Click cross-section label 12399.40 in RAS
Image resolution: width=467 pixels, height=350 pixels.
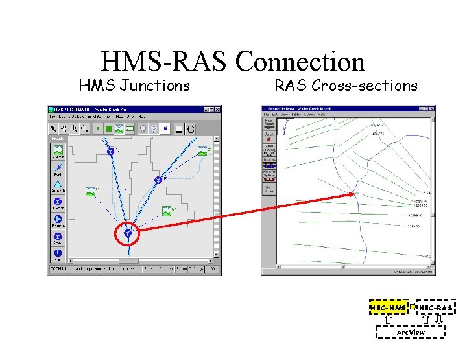(x=416, y=215)
